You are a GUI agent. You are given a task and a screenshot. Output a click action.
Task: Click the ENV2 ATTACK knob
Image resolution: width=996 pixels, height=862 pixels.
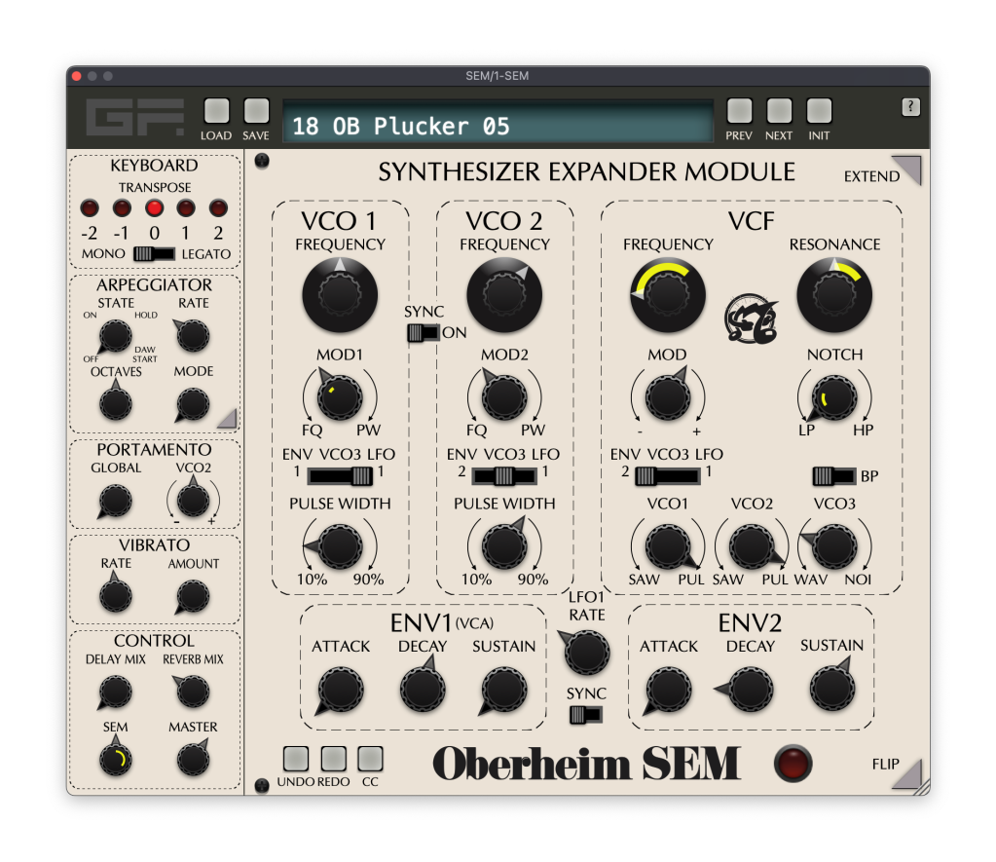[668, 690]
